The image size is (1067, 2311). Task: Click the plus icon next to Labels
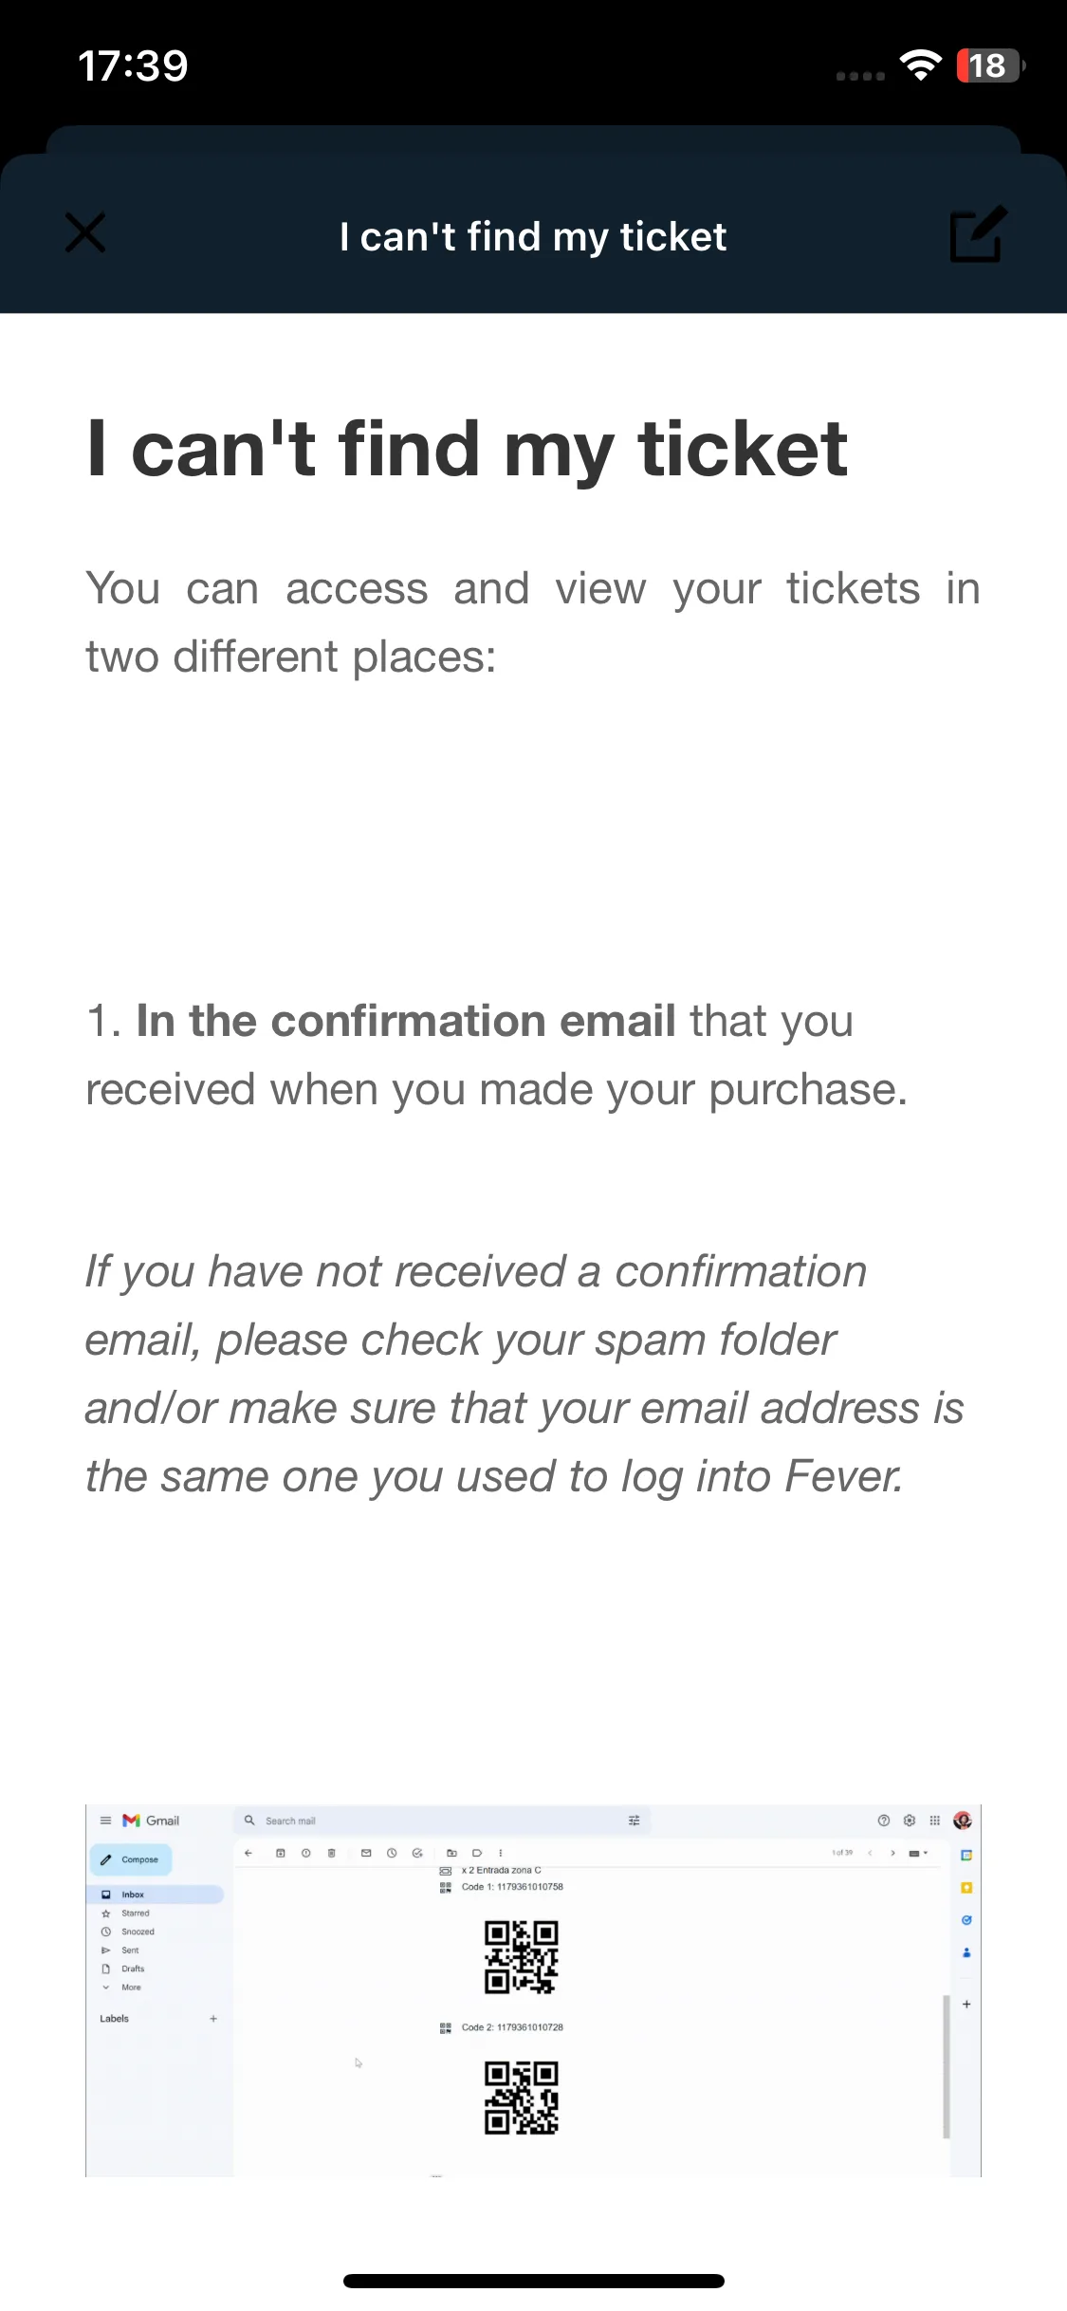pyautogui.click(x=213, y=2019)
